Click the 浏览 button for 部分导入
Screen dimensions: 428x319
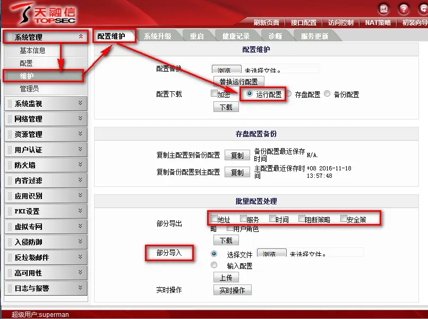coord(272,253)
